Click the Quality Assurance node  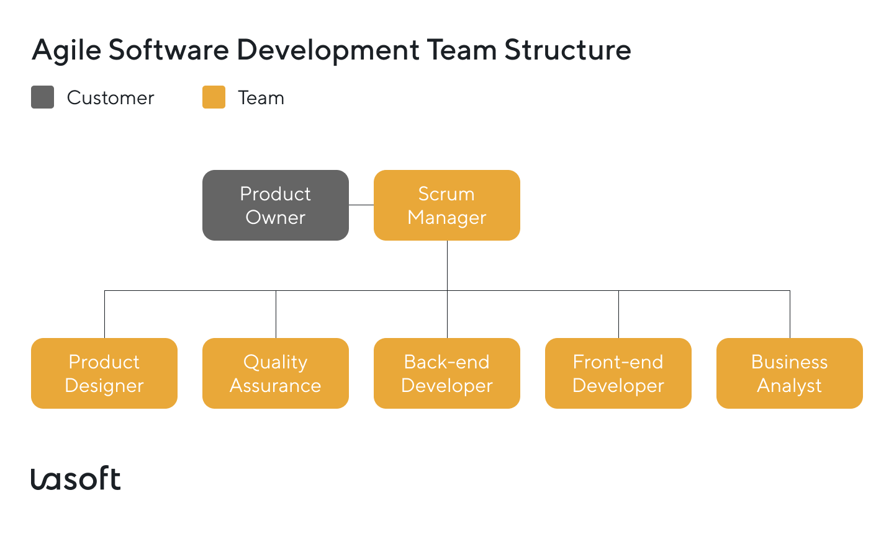275,373
